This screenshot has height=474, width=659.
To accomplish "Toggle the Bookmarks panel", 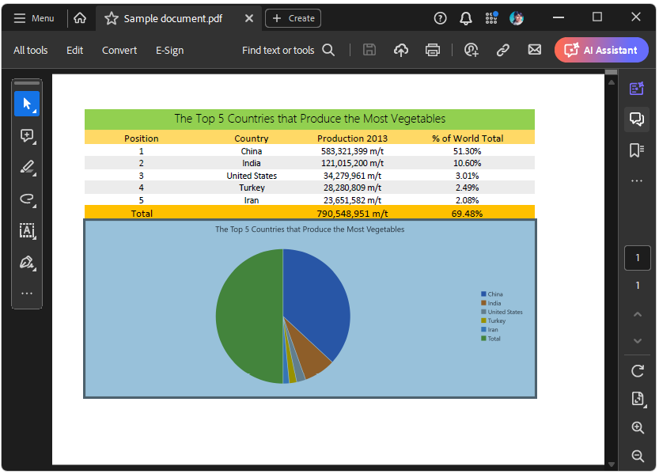I will tap(638, 150).
